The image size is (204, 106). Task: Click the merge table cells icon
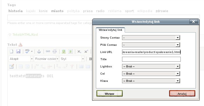(x=88, y=67)
